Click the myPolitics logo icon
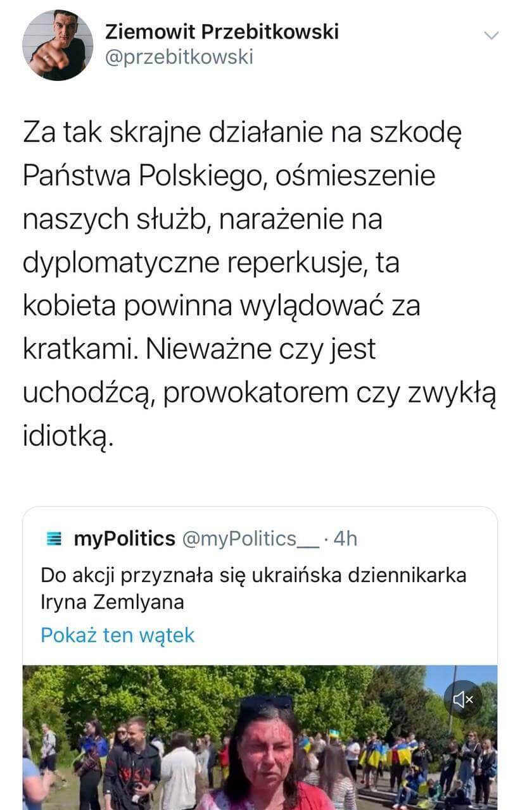Viewport: 520px width, 810px height. [55, 539]
